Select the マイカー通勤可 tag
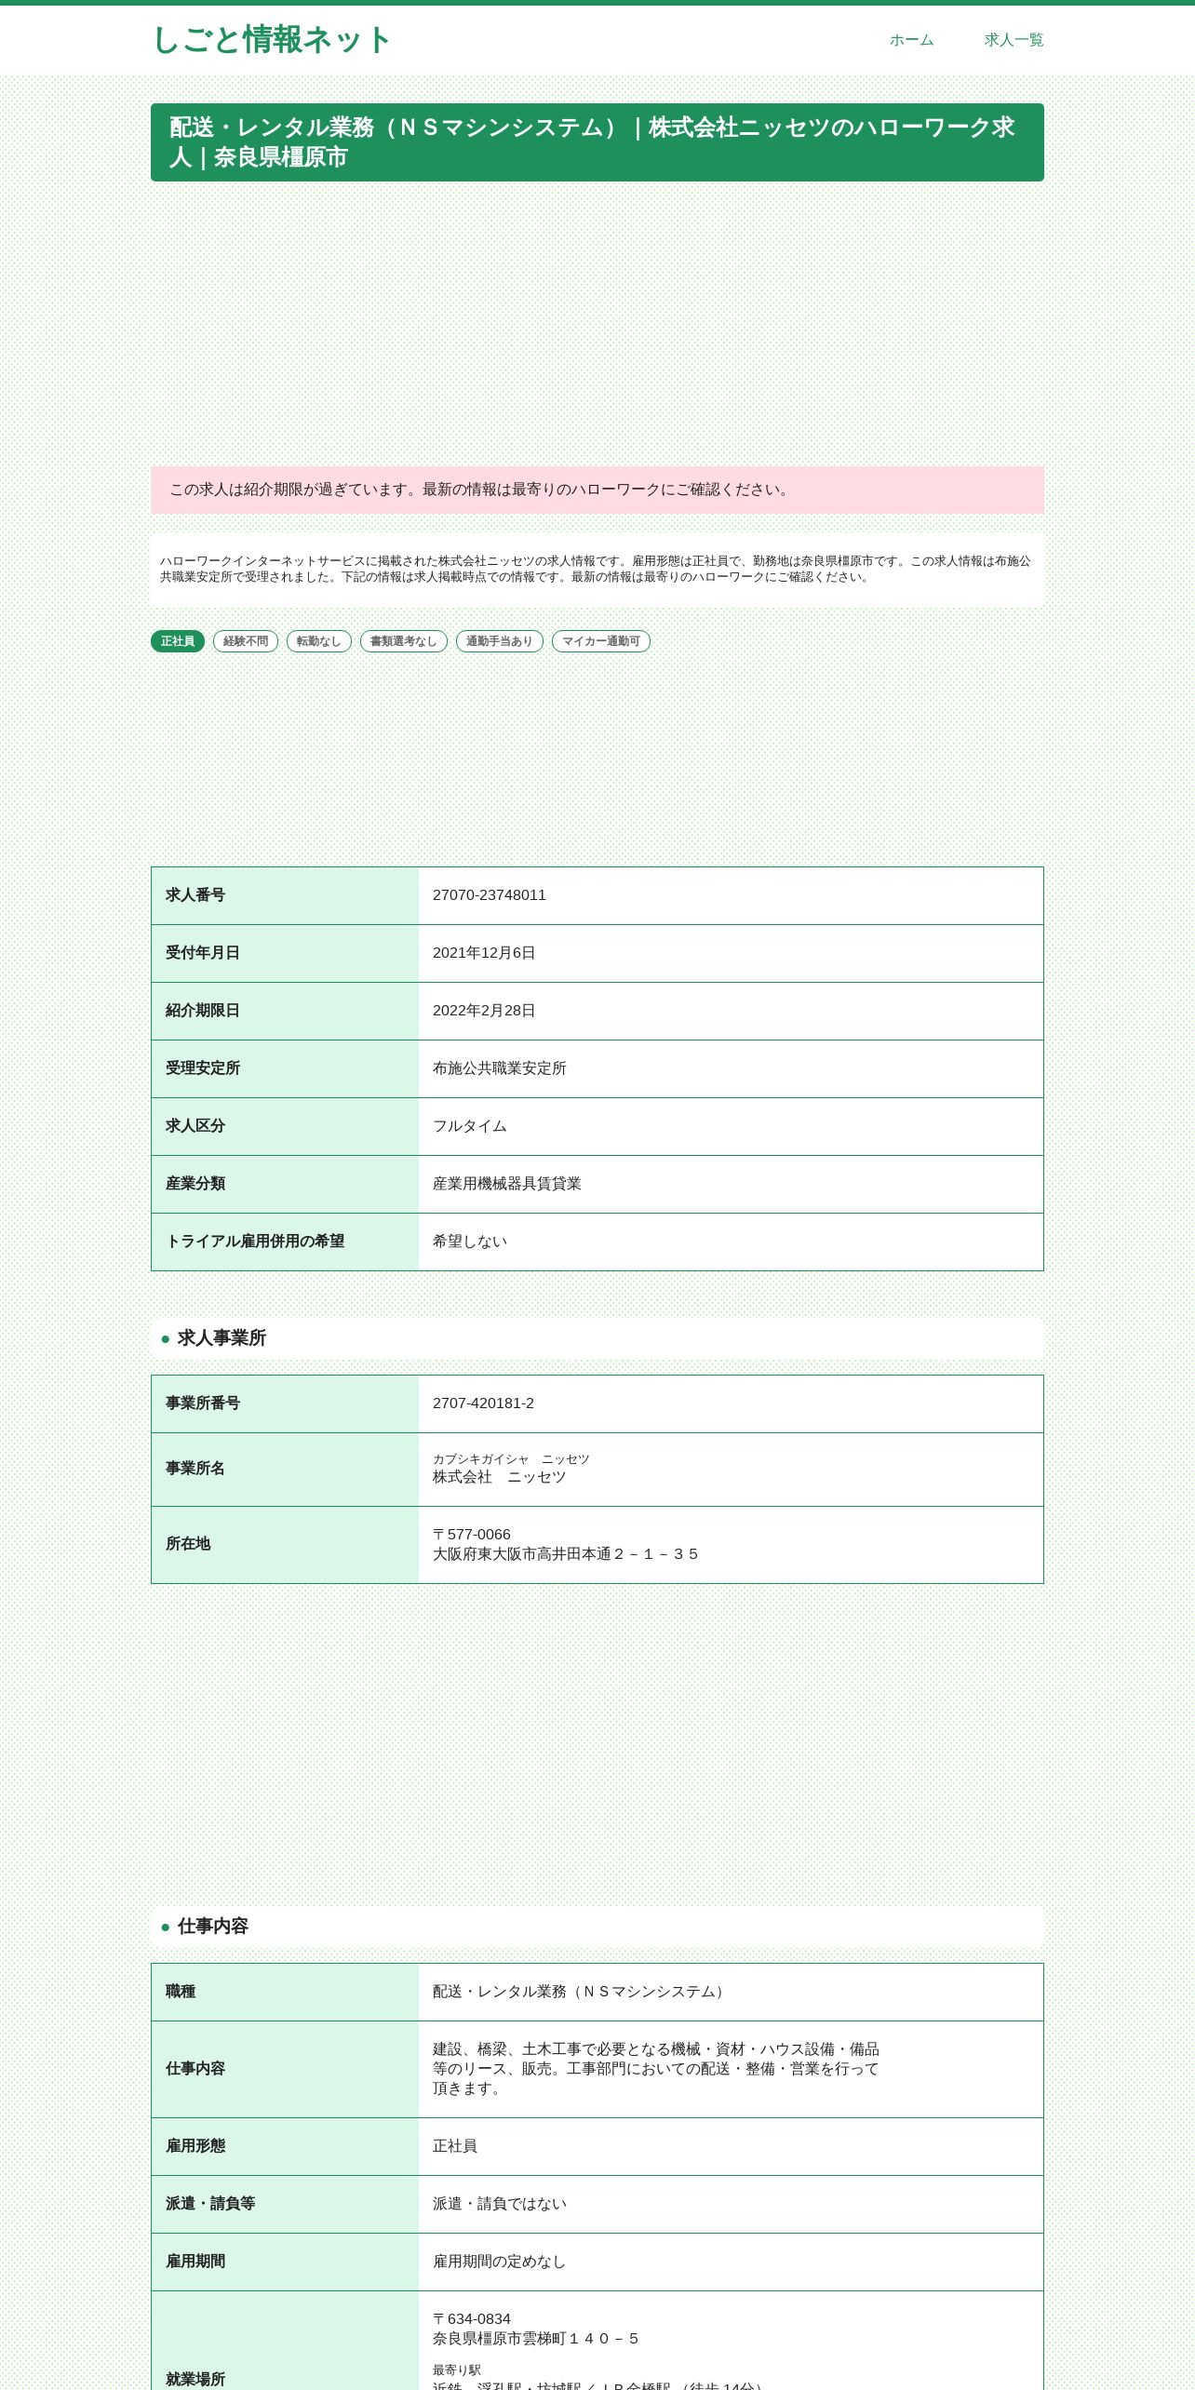The width and height of the screenshot is (1195, 2390). point(601,641)
